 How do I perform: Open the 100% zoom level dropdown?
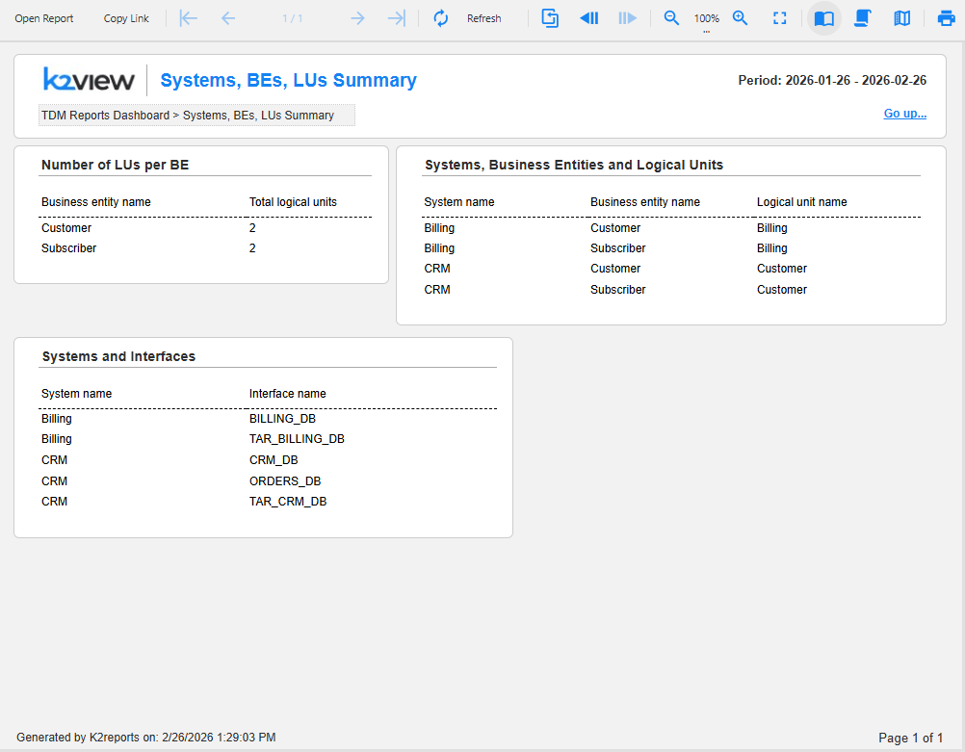pyautogui.click(x=706, y=19)
